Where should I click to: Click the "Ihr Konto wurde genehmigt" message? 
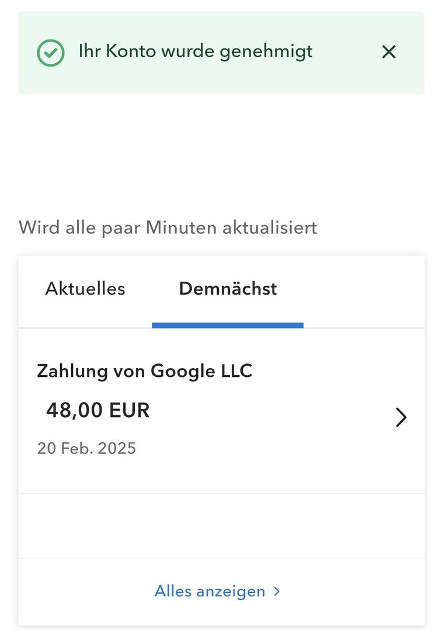(x=196, y=52)
